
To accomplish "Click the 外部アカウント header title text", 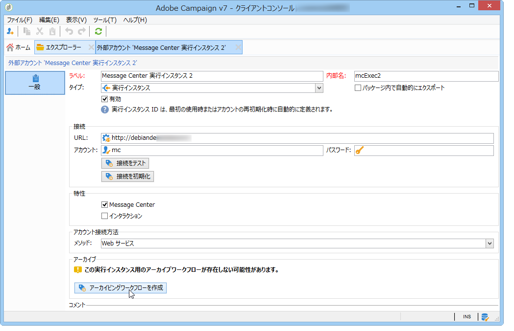I will (x=73, y=63).
